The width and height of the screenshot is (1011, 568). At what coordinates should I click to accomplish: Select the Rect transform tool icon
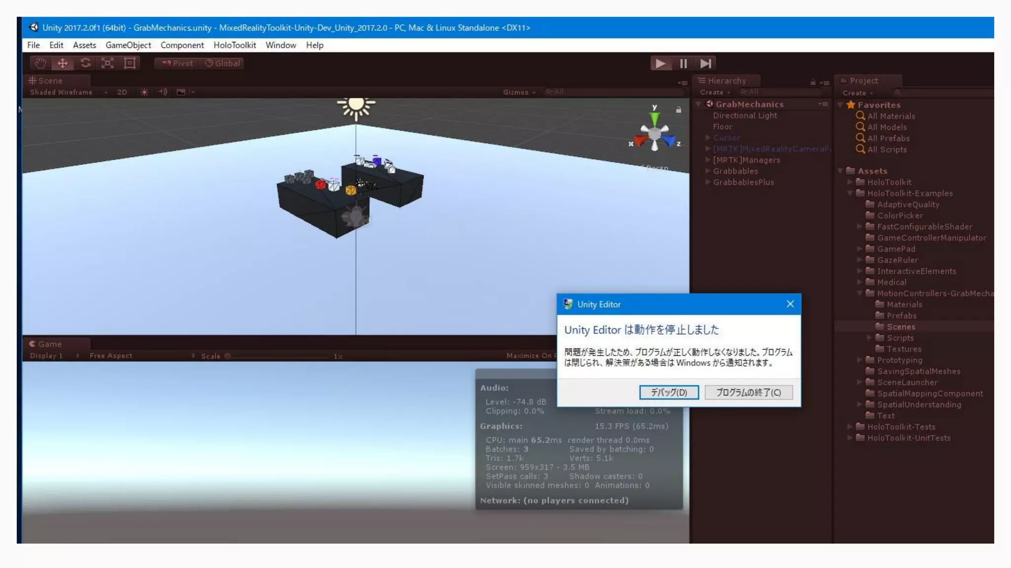130,63
